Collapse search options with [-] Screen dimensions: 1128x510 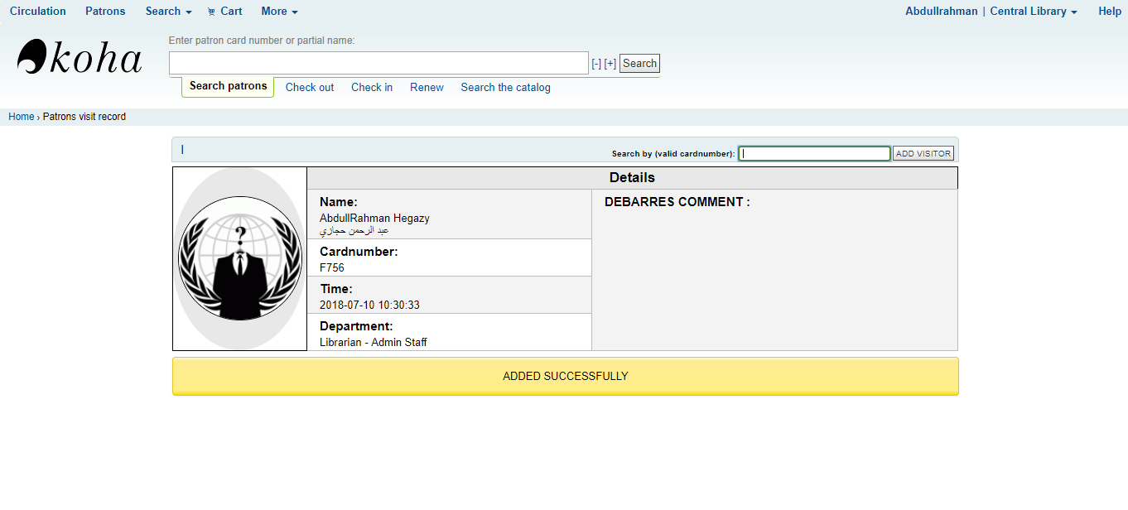596,64
